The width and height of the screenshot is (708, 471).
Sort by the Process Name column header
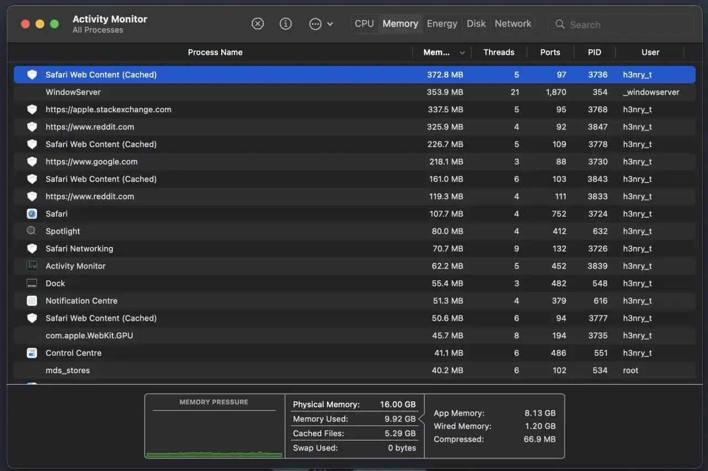point(215,52)
